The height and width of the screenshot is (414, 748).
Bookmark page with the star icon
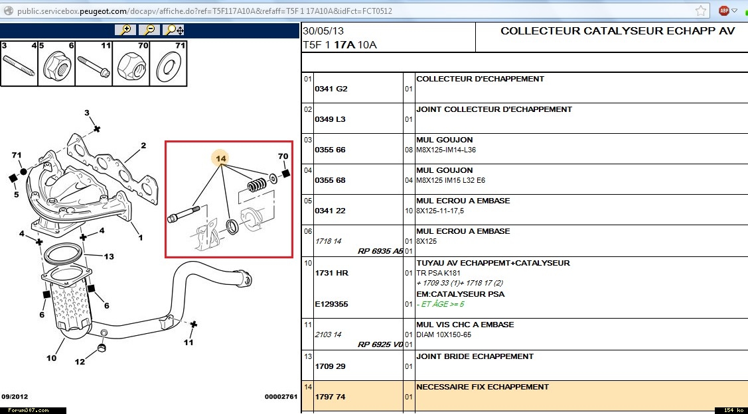click(701, 11)
